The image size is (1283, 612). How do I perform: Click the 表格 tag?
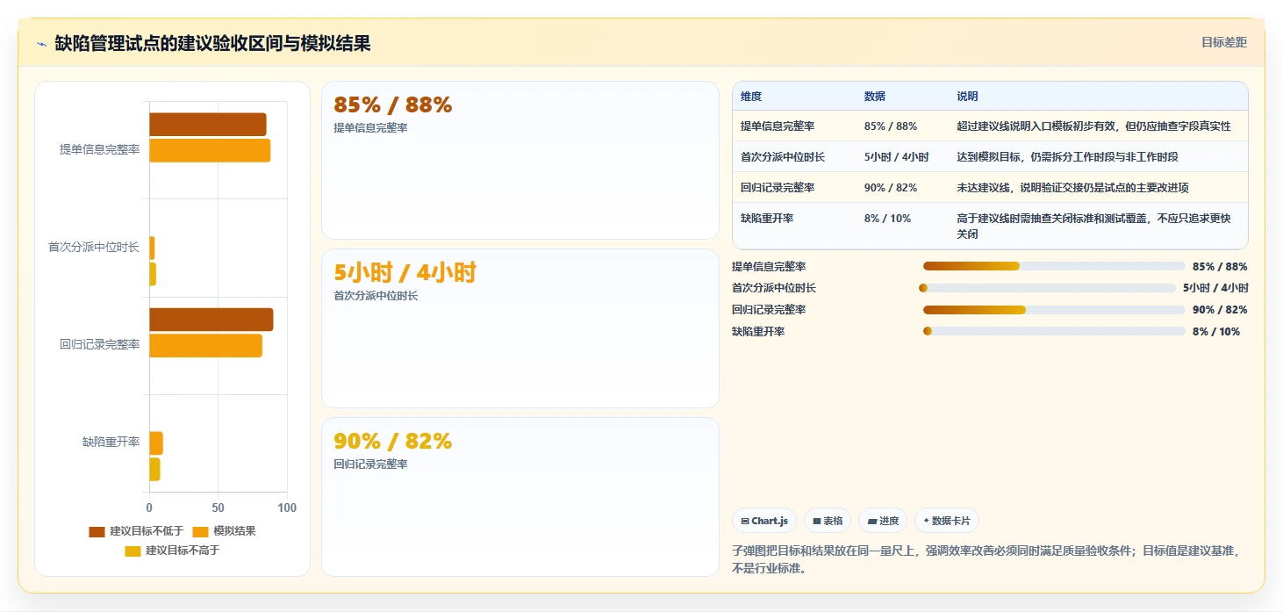pyautogui.click(x=828, y=521)
